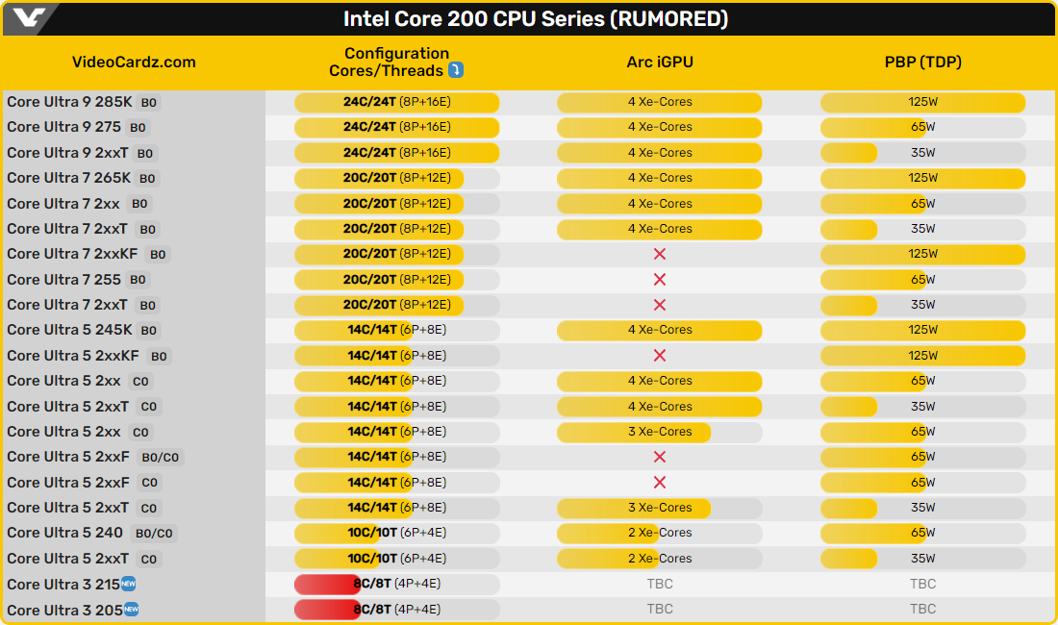Click the NEW badge next to Core Ultra 3 215
Viewport: 1058px width, 625px height.
pos(128,583)
